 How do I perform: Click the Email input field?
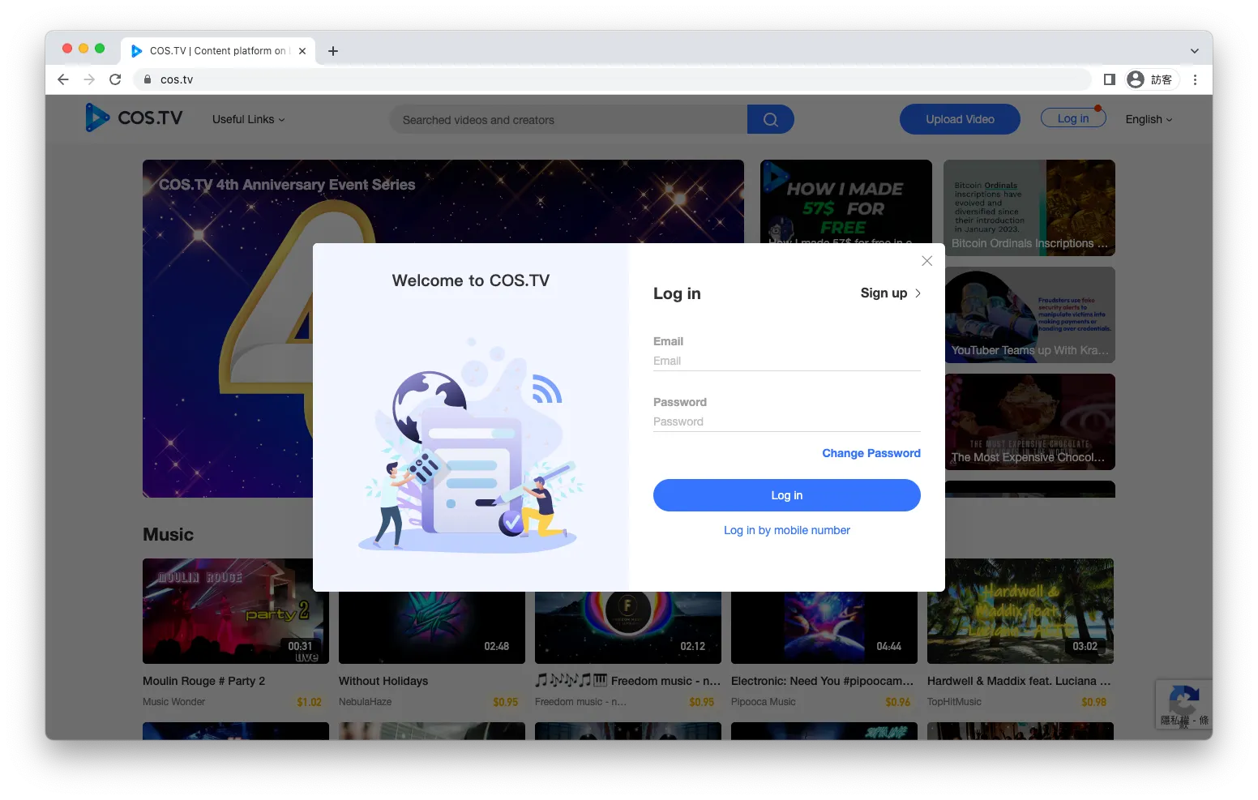click(x=786, y=361)
